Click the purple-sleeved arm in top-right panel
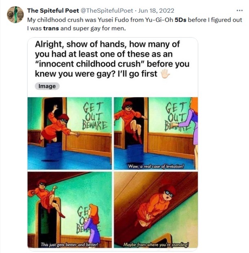This screenshot has width=249, height=253. (x=185, y=120)
